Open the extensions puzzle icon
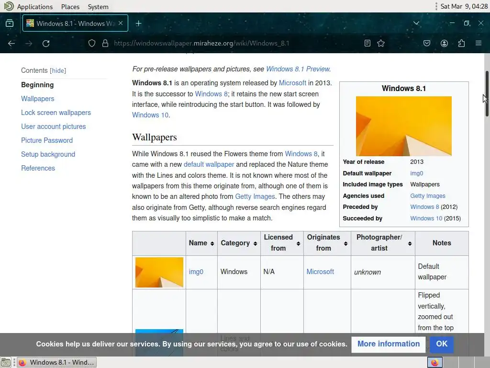This screenshot has width=490, height=368. (x=462, y=43)
